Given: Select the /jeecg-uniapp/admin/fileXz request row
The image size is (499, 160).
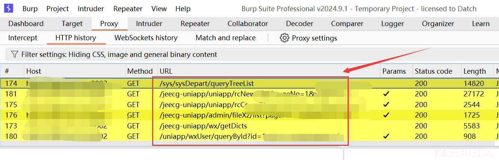Looking at the screenshot, I should (249, 115).
